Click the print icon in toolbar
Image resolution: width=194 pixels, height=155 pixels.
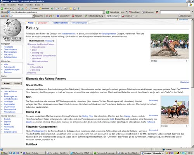tap(61, 9)
